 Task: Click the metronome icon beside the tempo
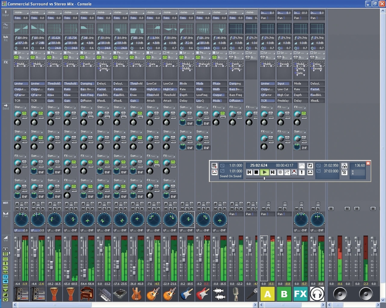(344, 172)
